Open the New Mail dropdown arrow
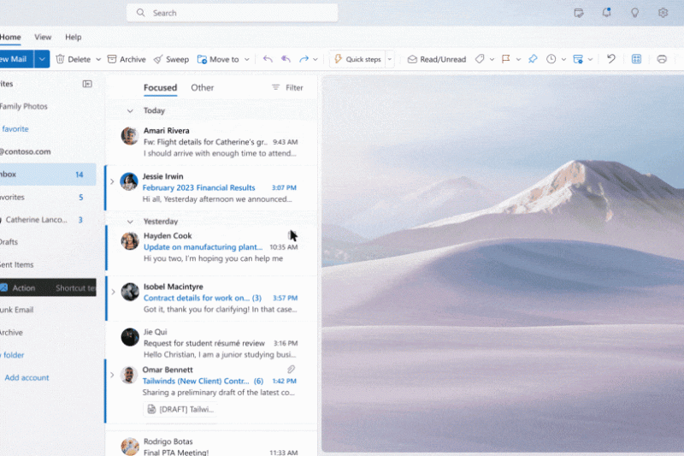 (41, 59)
